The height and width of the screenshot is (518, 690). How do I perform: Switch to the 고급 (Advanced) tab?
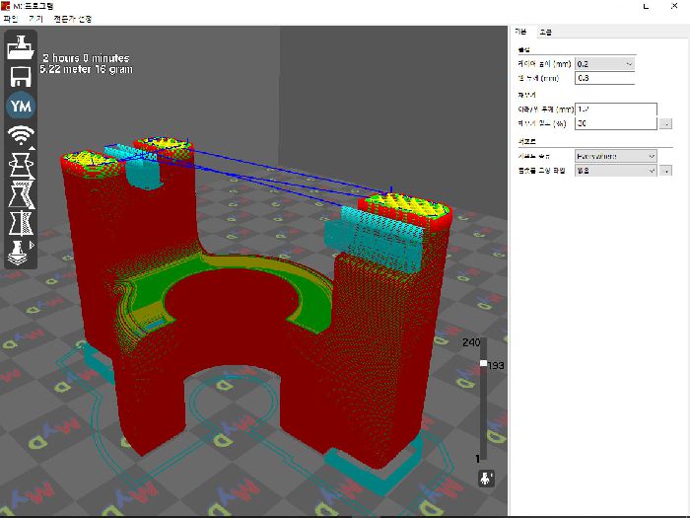tap(545, 33)
